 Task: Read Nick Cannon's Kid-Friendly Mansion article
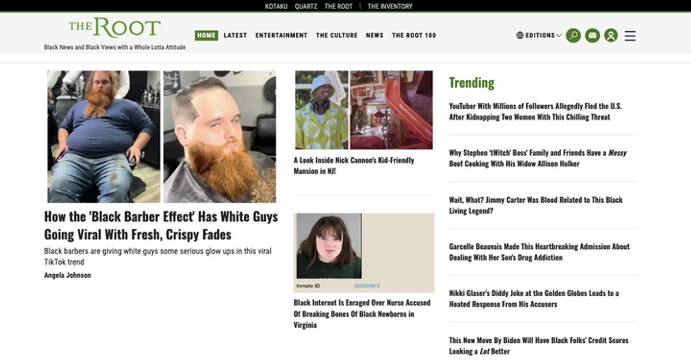coord(354,165)
